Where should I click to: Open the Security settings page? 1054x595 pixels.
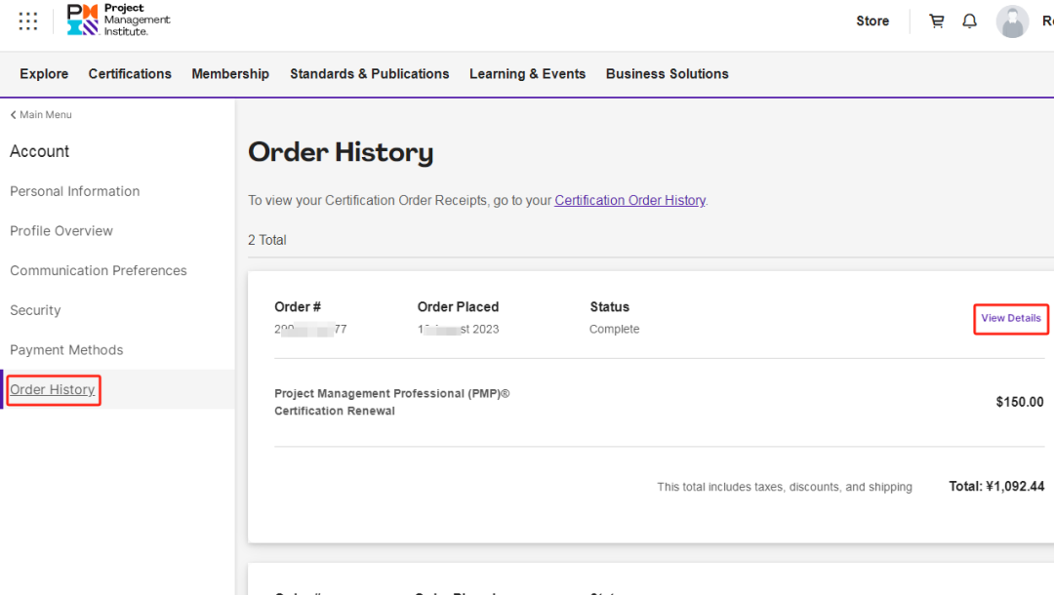(x=35, y=310)
